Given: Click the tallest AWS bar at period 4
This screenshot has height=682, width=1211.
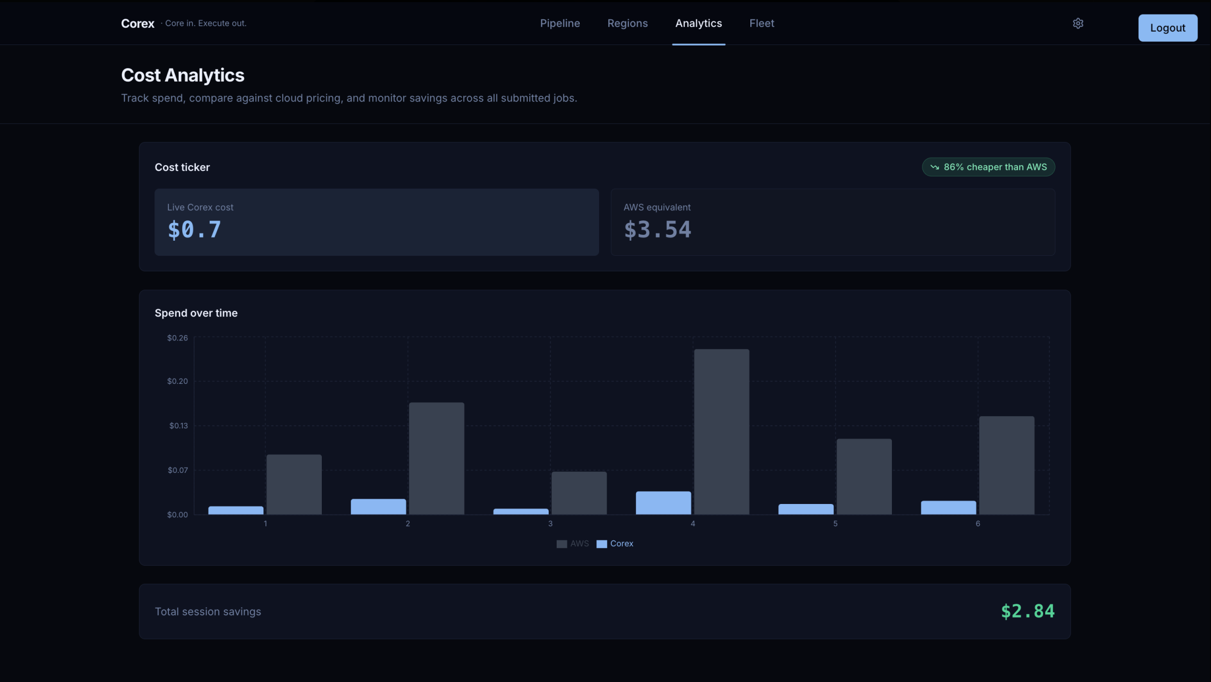Looking at the screenshot, I should point(721,432).
